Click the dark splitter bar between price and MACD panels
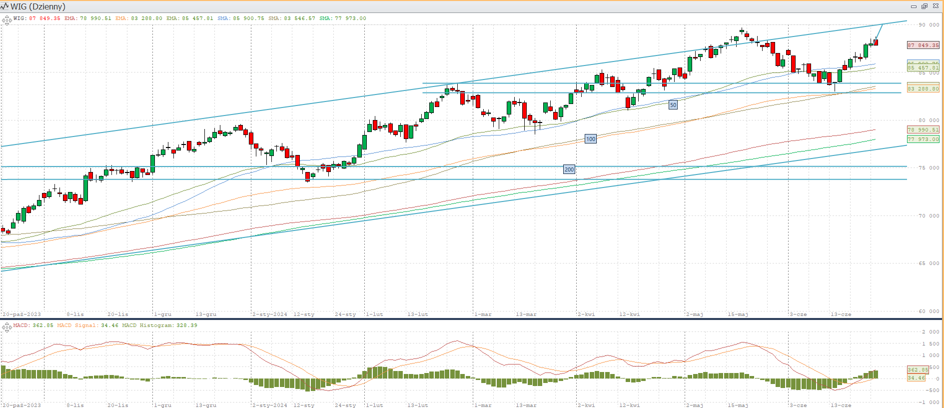The height and width of the screenshot is (408, 944). click(472, 318)
